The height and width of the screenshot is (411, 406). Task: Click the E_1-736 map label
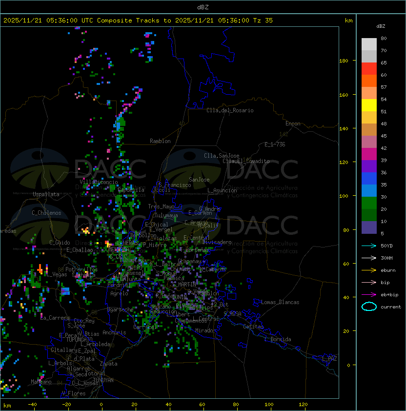coord(275,144)
